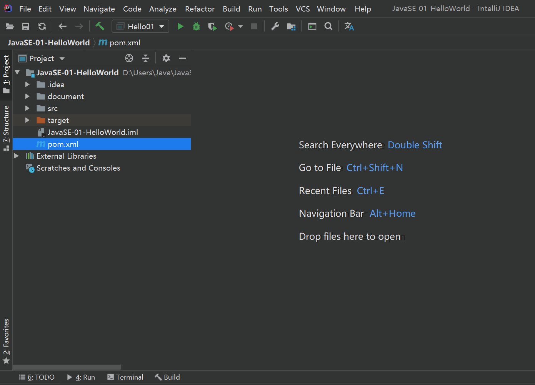
Task: Click JavaSE-01-HelloWorld breadcrumb in navigation bar
Action: click(48, 43)
